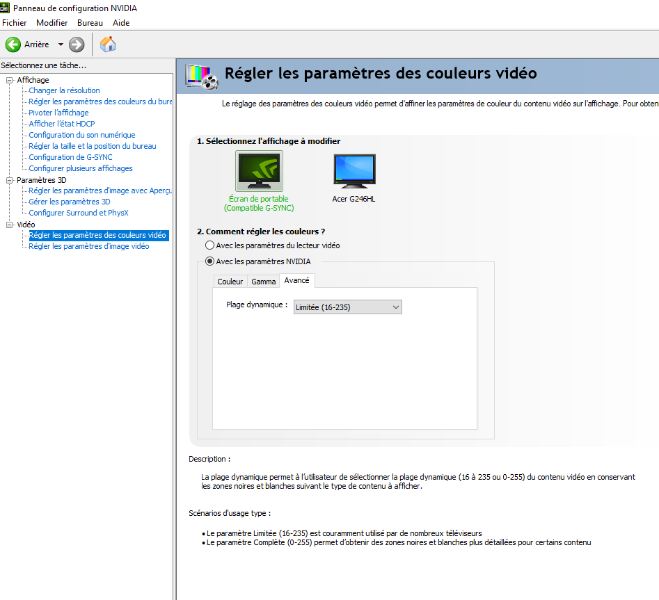
Task: Go to the home page house icon
Action: (x=108, y=44)
